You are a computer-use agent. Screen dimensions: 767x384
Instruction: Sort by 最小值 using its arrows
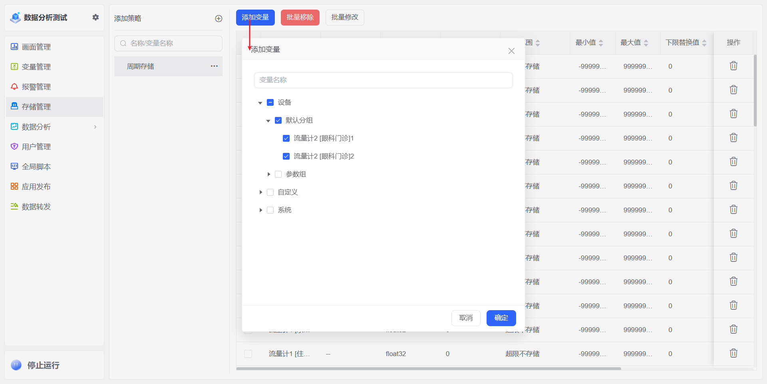[x=602, y=43]
